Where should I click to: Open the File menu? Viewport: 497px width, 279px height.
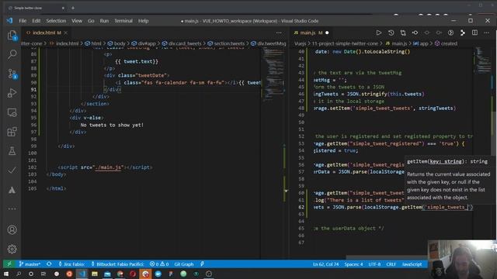click(23, 21)
